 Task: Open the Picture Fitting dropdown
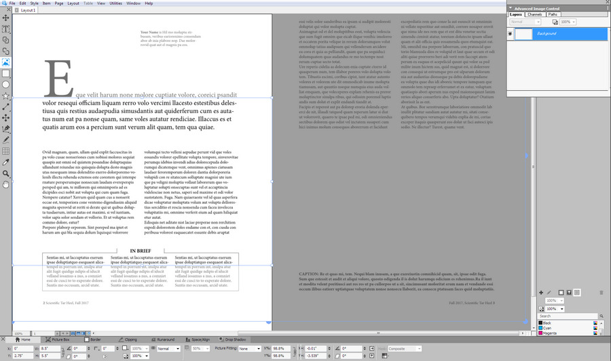click(248, 348)
